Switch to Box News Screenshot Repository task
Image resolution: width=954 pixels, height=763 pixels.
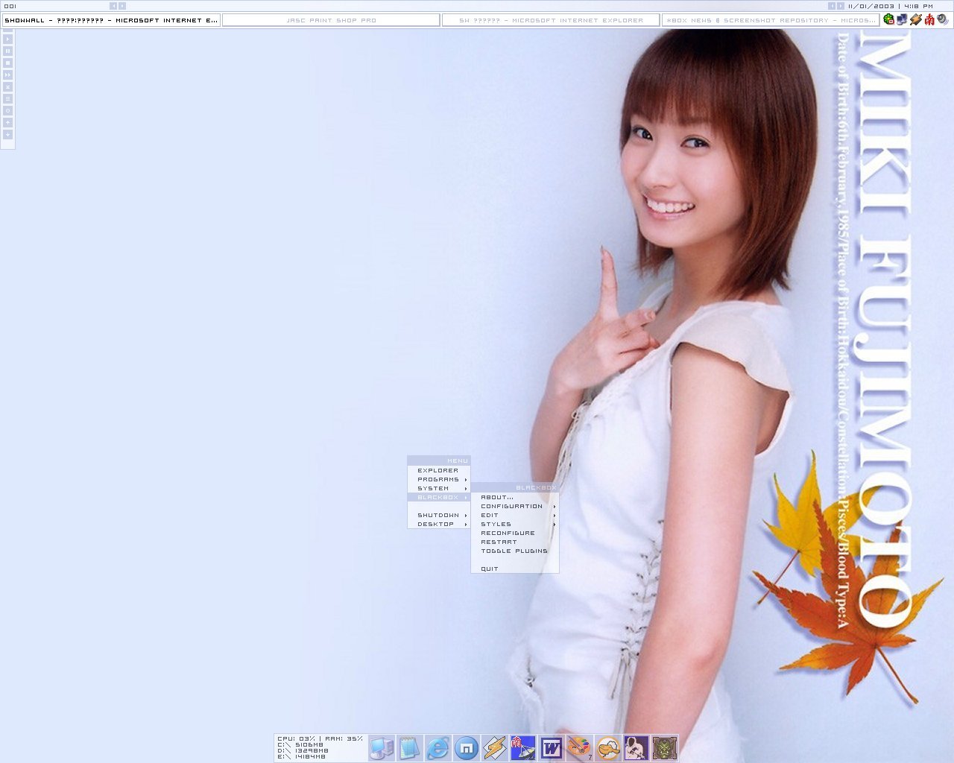coord(771,20)
